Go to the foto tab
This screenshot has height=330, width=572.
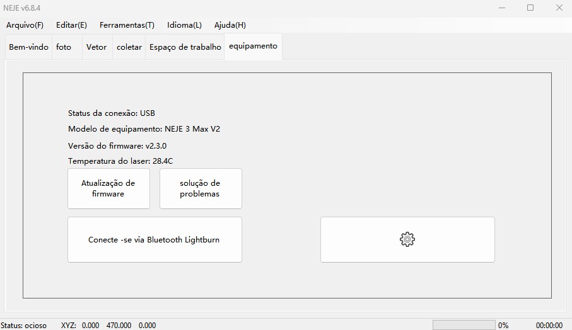(64, 47)
